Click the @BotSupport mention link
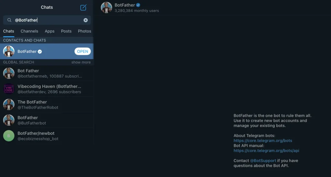331x177 pixels. (x=263, y=161)
